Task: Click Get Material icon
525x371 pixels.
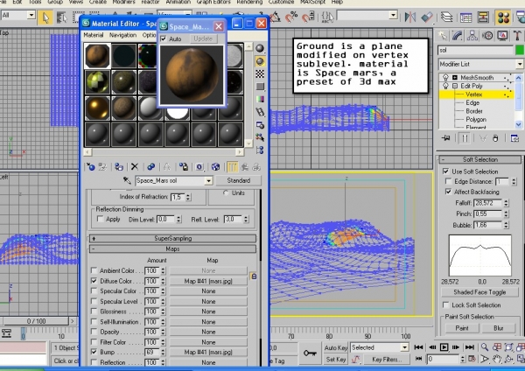Action: point(90,167)
